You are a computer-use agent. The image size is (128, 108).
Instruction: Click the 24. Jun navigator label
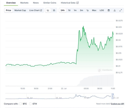59,98
